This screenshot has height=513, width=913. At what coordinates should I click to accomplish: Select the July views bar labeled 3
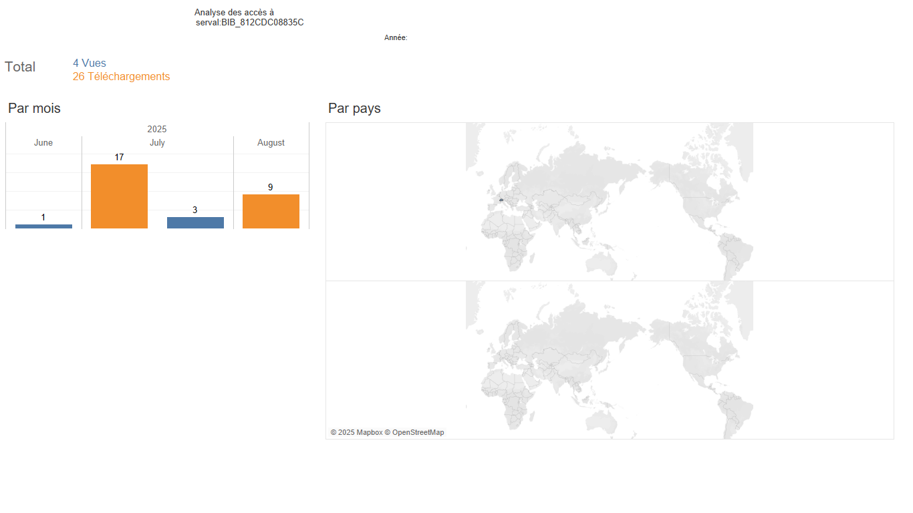[x=195, y=222]
